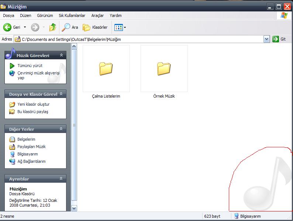Click the Ara search label
293x221 pixels.
(x=75, y=27)
